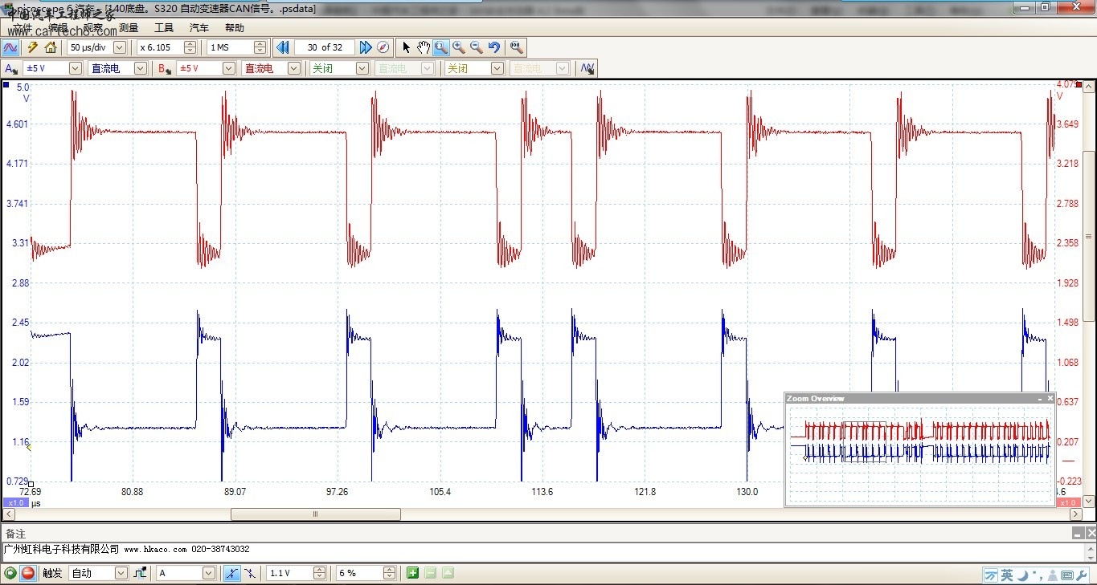The image size is (1097, 585).
Task: Click the blue x1.0 axis scale button
Action: [16, 502]
